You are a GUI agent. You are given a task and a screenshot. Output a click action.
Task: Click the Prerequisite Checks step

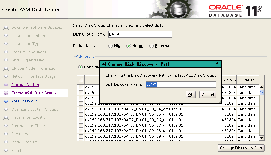pyautogui.click(x=29, y=126)
